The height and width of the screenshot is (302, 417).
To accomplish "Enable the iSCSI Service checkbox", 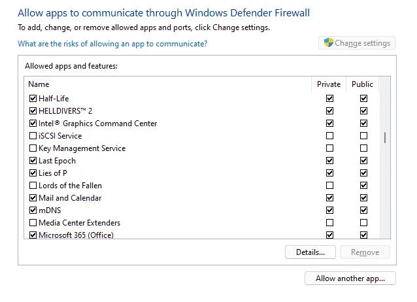I will tap(33, 136).
